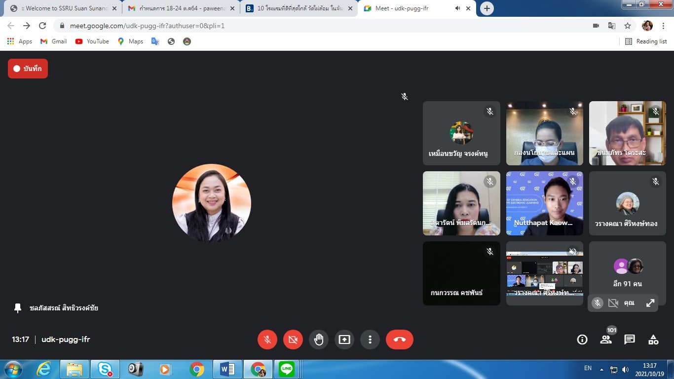Expand the 'อีก 91 คน' participants tile
This screenshot has width=674, height=379.
pyautogui.click(x=627, y=272)
